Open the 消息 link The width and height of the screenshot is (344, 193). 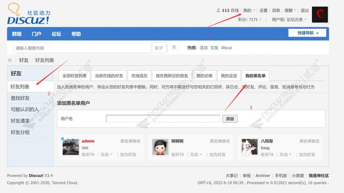point(276,10)
